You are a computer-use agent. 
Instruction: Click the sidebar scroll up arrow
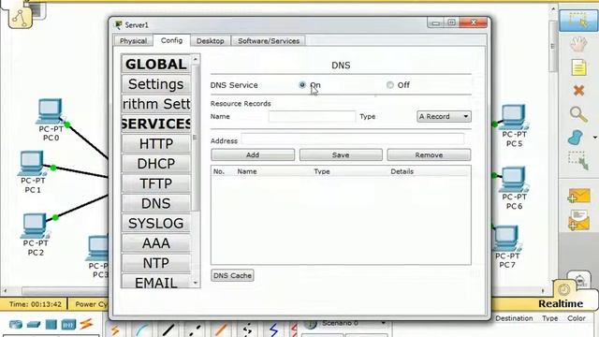(196, 59)
